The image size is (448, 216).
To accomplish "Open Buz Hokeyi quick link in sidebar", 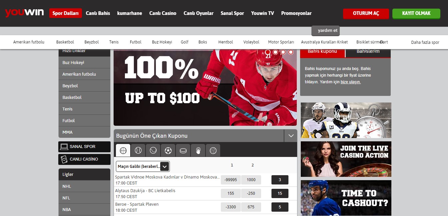I will (84, 62).
